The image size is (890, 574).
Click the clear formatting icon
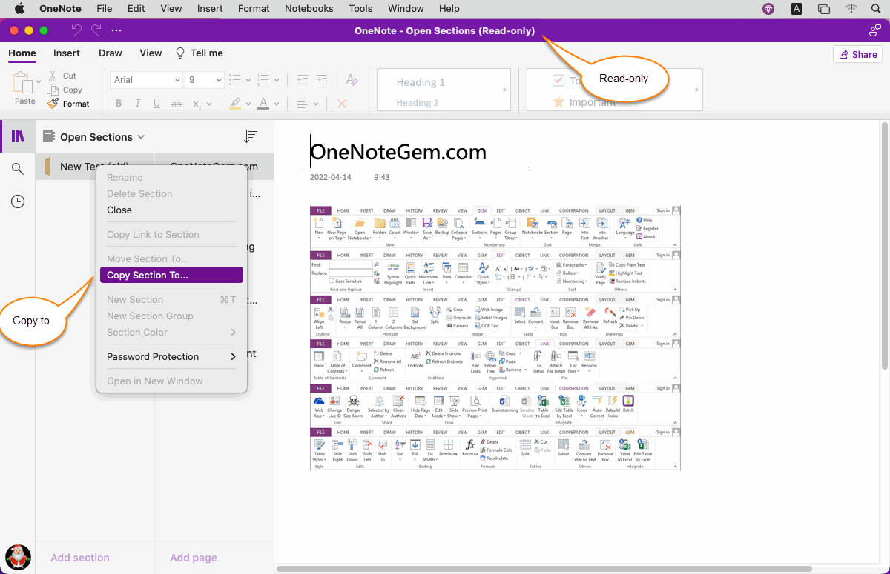tap(353, 80)
